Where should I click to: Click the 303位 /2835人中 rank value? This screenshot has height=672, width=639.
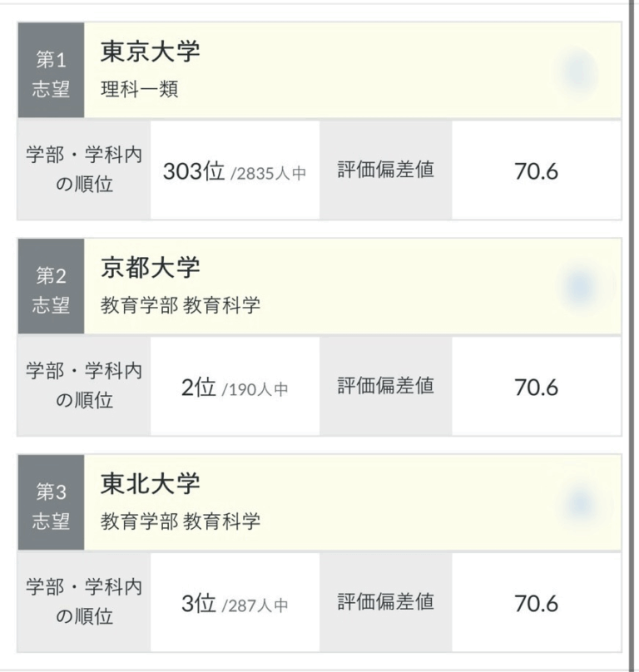[235, 172]
